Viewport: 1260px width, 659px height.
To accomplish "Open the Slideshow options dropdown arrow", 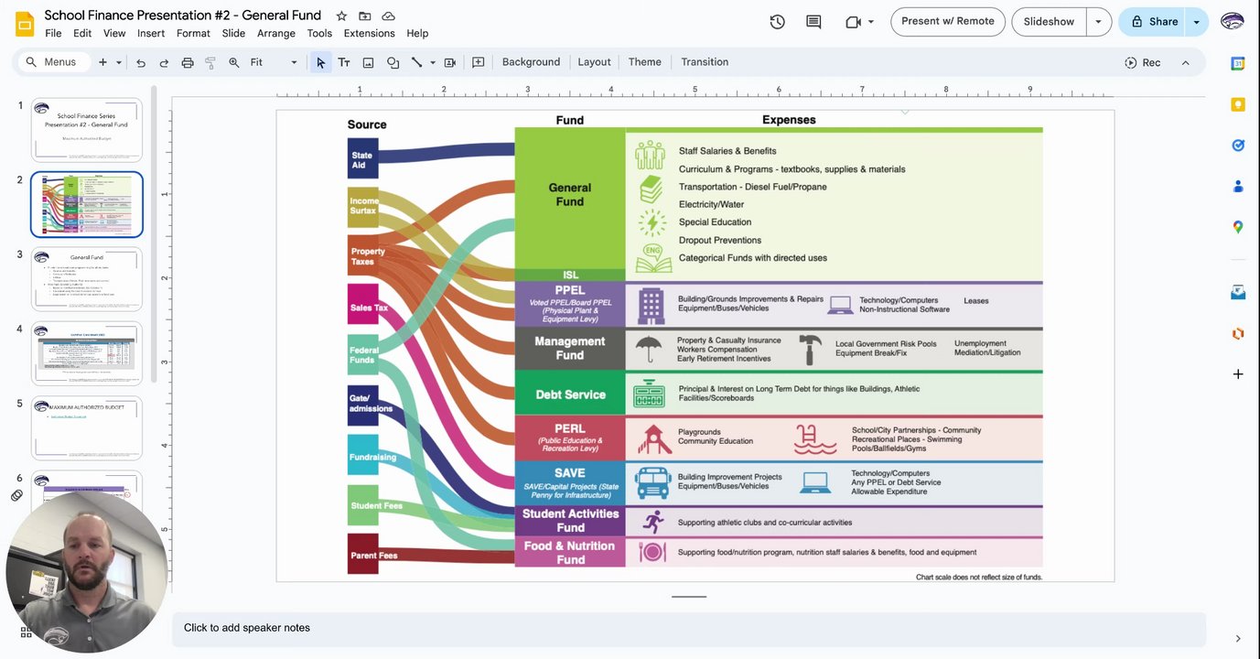I will click(x=1099, y=22).
